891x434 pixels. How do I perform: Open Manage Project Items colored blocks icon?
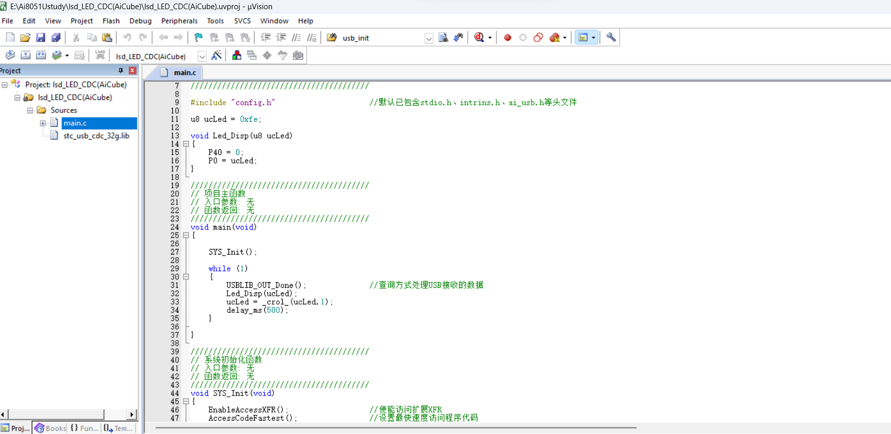(237, 55)
